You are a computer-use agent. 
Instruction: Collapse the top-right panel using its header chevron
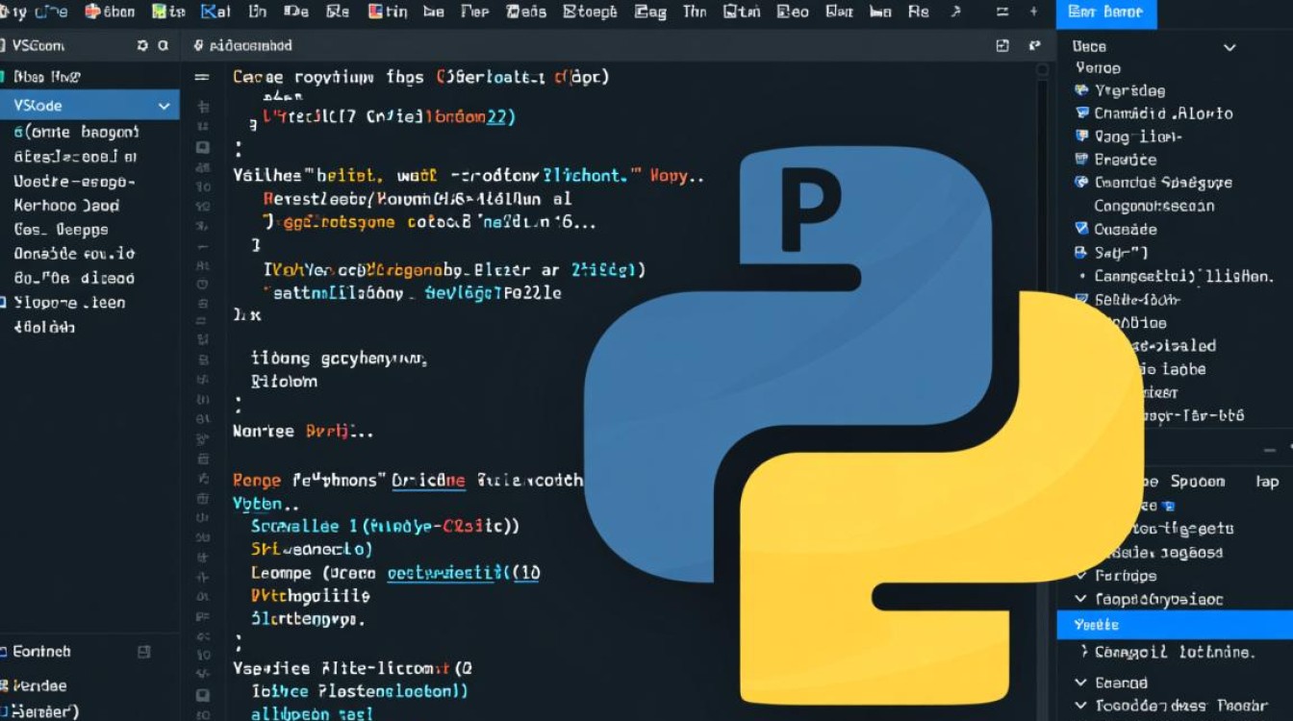pos(1229,47)
